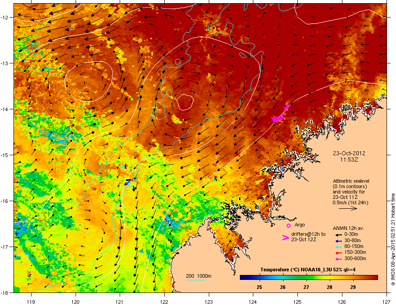Image resolution: width=396 pixels, height=306 pixels.
Task: Click the 0.5m/s velocity scale arrow
Action: pos(348,208)
